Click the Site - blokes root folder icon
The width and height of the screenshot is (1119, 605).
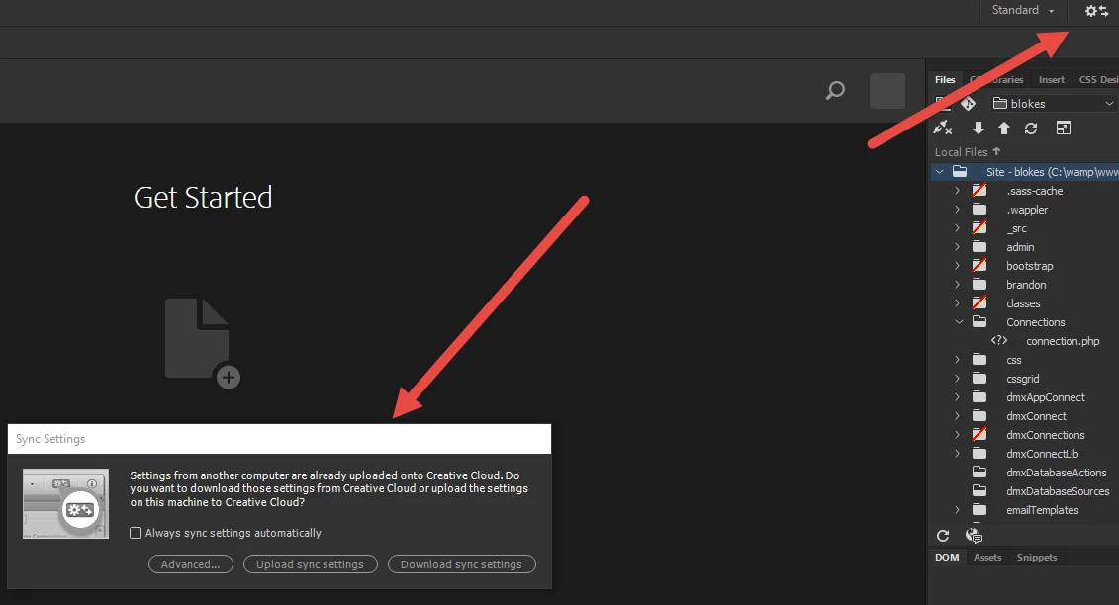click(x=960, y=171)
